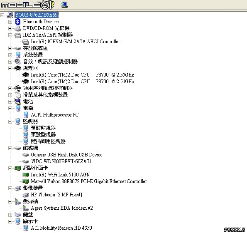The height and width of the screenshot is (233, 247).
Task: Click the DVD/CD-ROM drive icon
Action: pyautogui.click(x=18, y=28)
